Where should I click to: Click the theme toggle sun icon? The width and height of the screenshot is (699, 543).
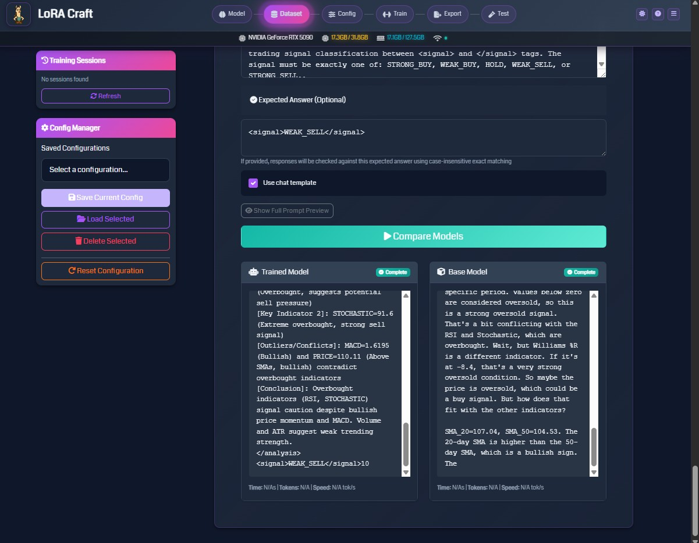tap(642, 13)
